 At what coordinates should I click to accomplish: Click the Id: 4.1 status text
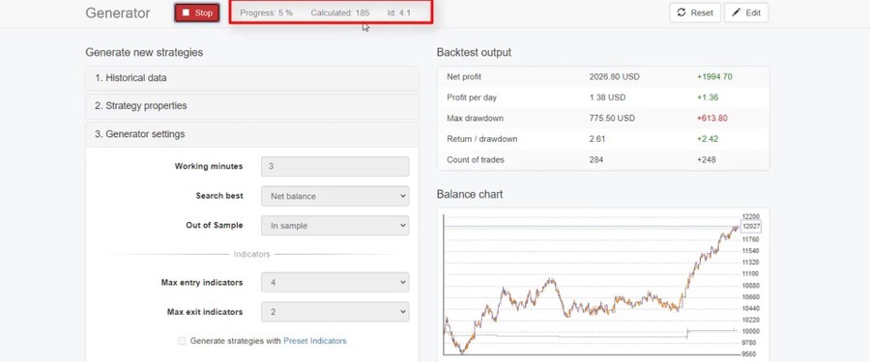pos(399,13)
